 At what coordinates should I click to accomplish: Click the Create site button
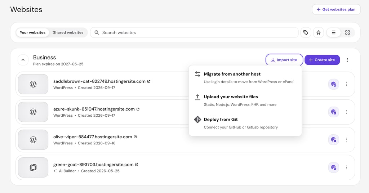pos(322,60)
